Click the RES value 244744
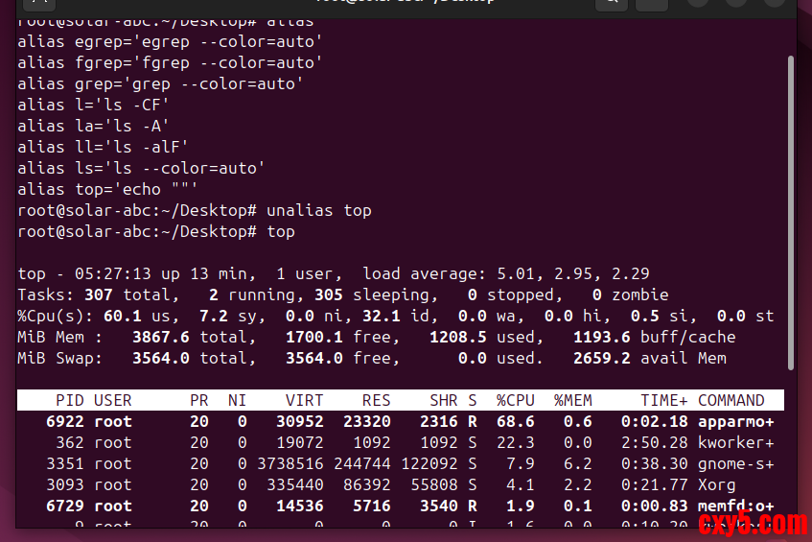The height and width of the screenshot is (542, 812). tap(362, 463)
